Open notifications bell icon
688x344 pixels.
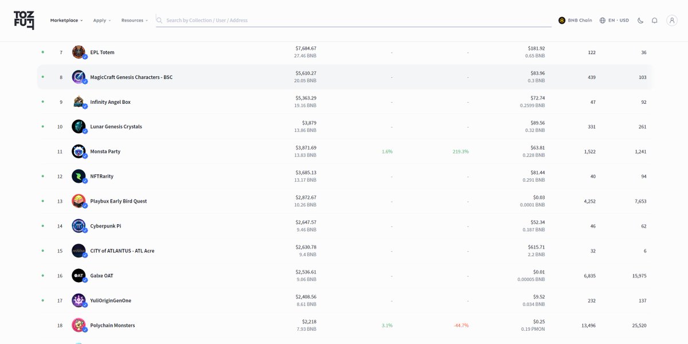(x=655, y=20)
